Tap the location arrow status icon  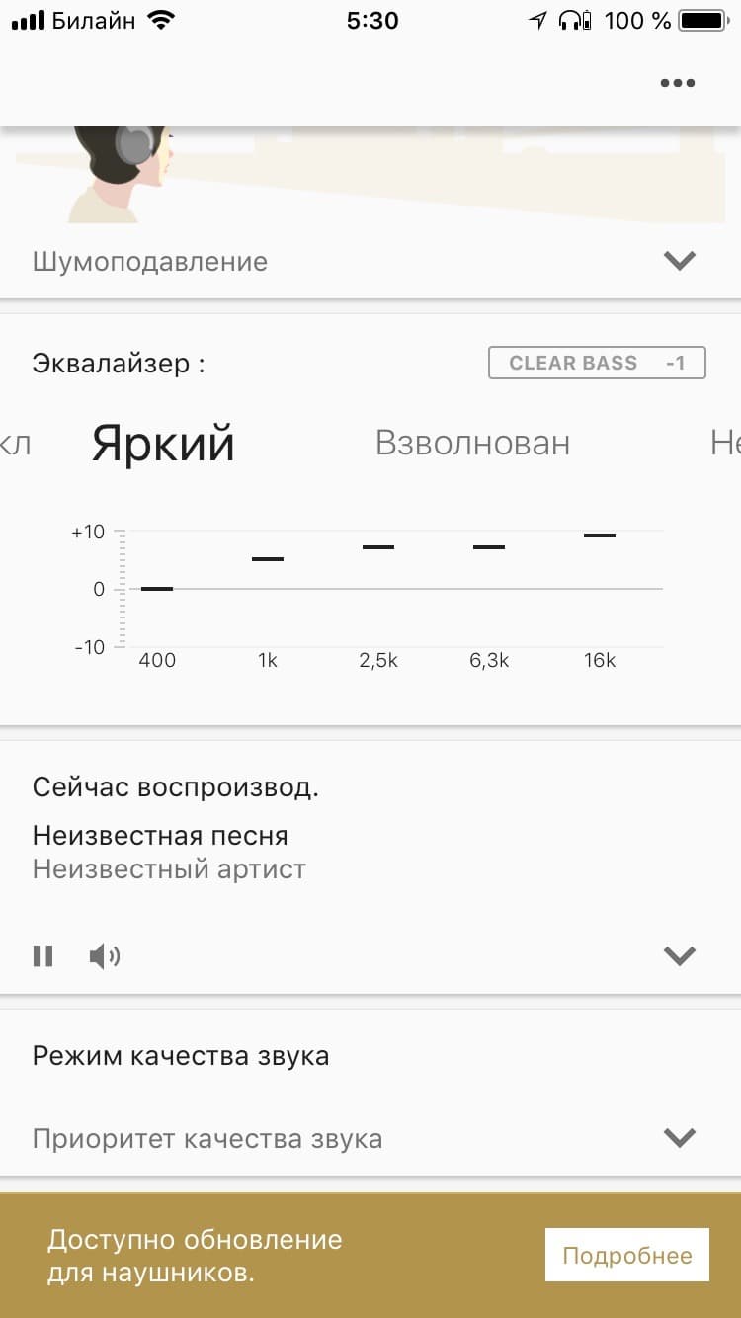pos(537,20)
